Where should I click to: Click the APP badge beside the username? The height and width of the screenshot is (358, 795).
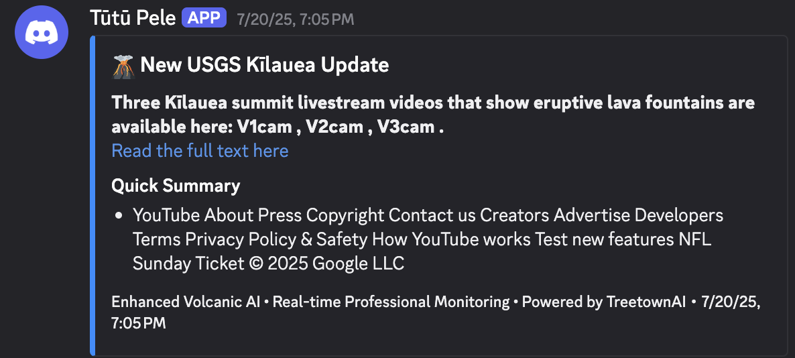point(204,18)
